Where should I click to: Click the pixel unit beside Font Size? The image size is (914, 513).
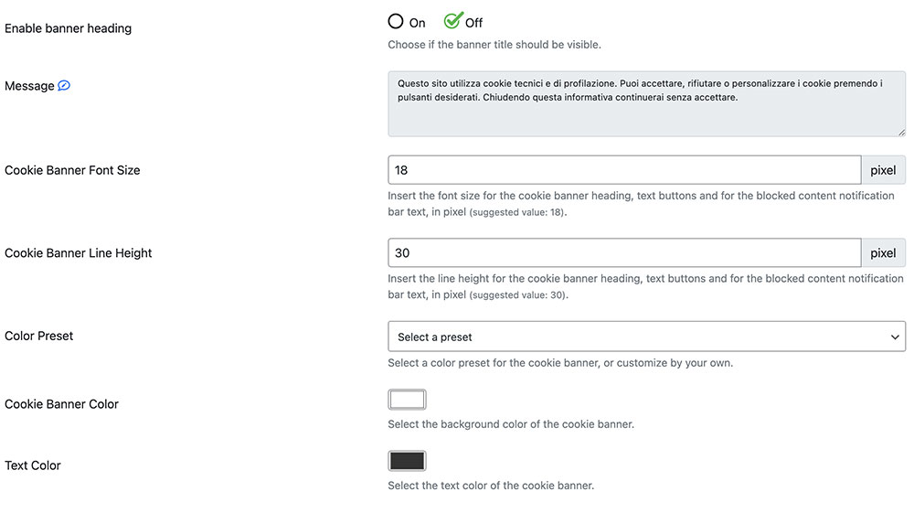point(883,170)
